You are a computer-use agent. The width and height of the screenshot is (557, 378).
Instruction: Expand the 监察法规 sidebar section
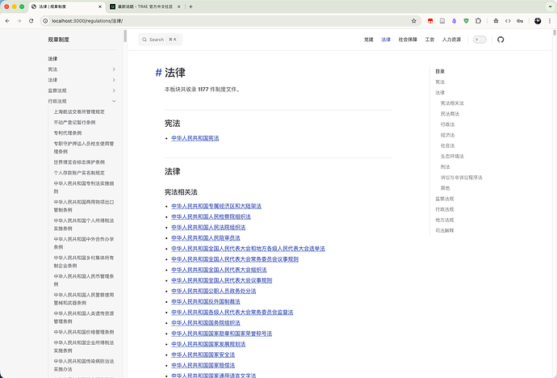click(x=114, y=90)
